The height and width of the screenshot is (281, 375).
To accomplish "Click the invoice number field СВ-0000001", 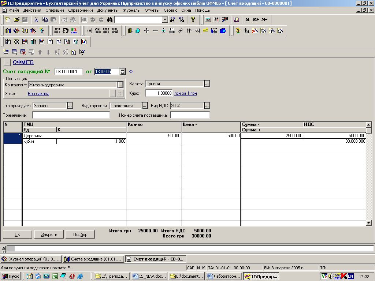I will 68,71.
